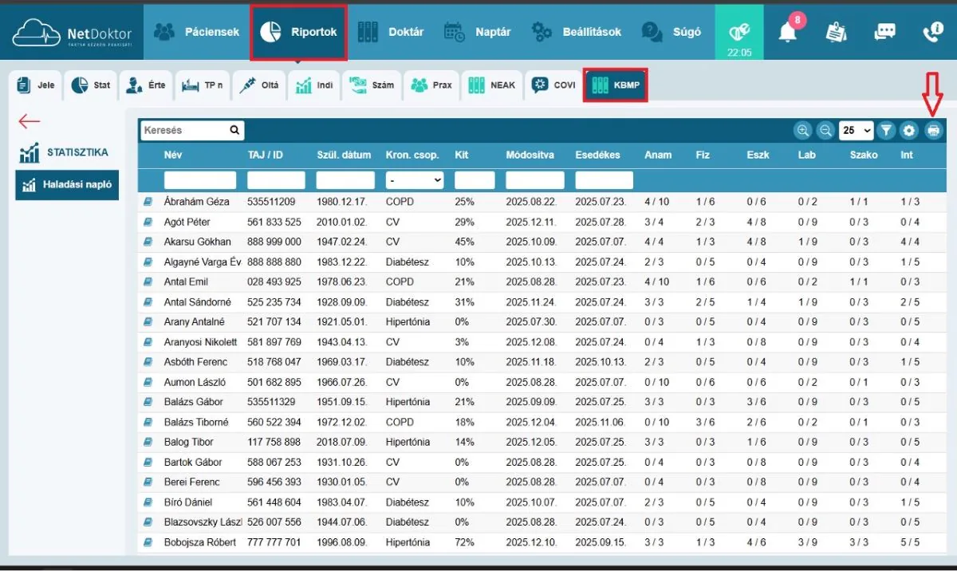Image resolution: width=957 pixels, height=571 pixels.
Task: Switch to the Prax tab
Action: (x=431, y=85)
